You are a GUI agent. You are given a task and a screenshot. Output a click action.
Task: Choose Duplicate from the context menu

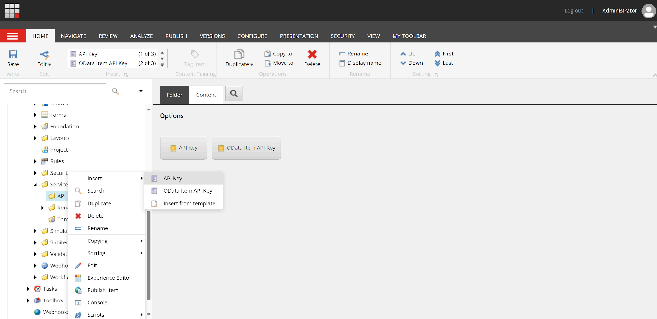[106, 203]
